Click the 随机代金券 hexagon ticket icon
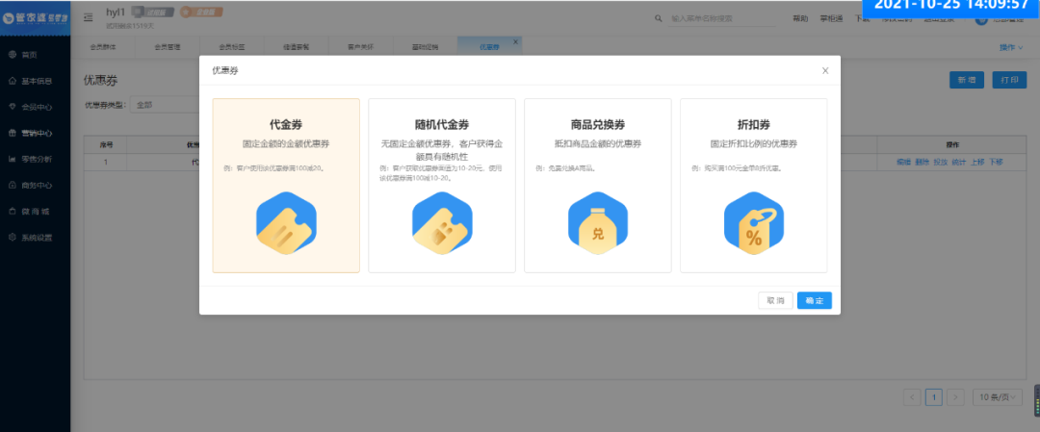This screenshot has height=432, width=1040. click(442, 222)
